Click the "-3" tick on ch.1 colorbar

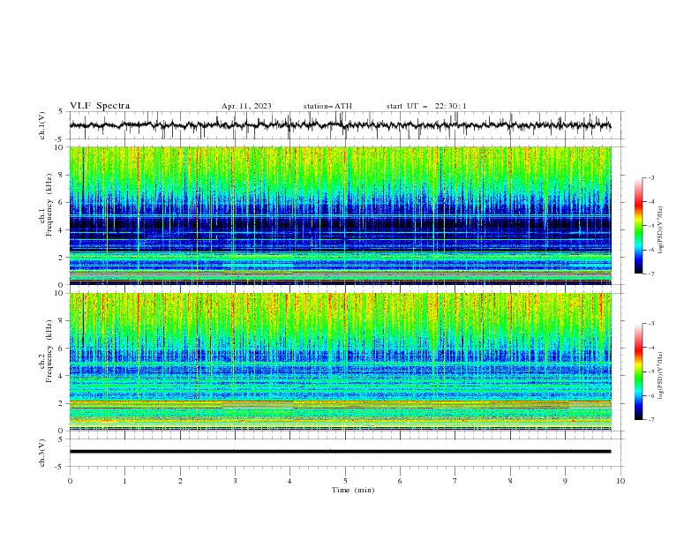[650, 177]
